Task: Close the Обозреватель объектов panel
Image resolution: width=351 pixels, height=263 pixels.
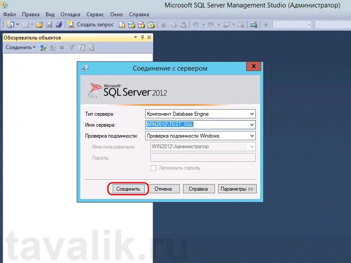Action: coord(149,37)
